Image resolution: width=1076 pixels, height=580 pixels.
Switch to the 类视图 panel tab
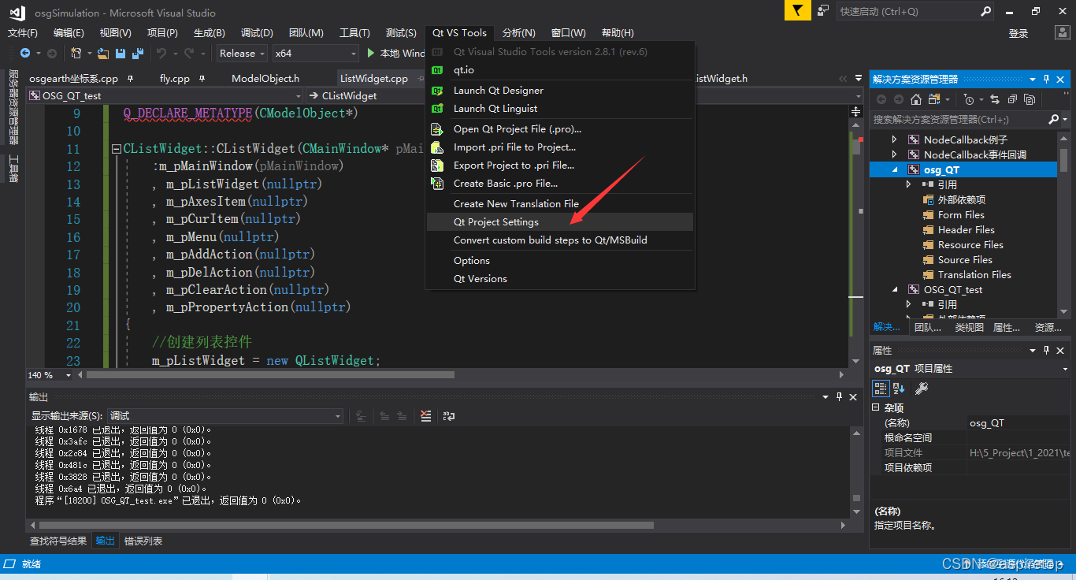tap(969, 327)
